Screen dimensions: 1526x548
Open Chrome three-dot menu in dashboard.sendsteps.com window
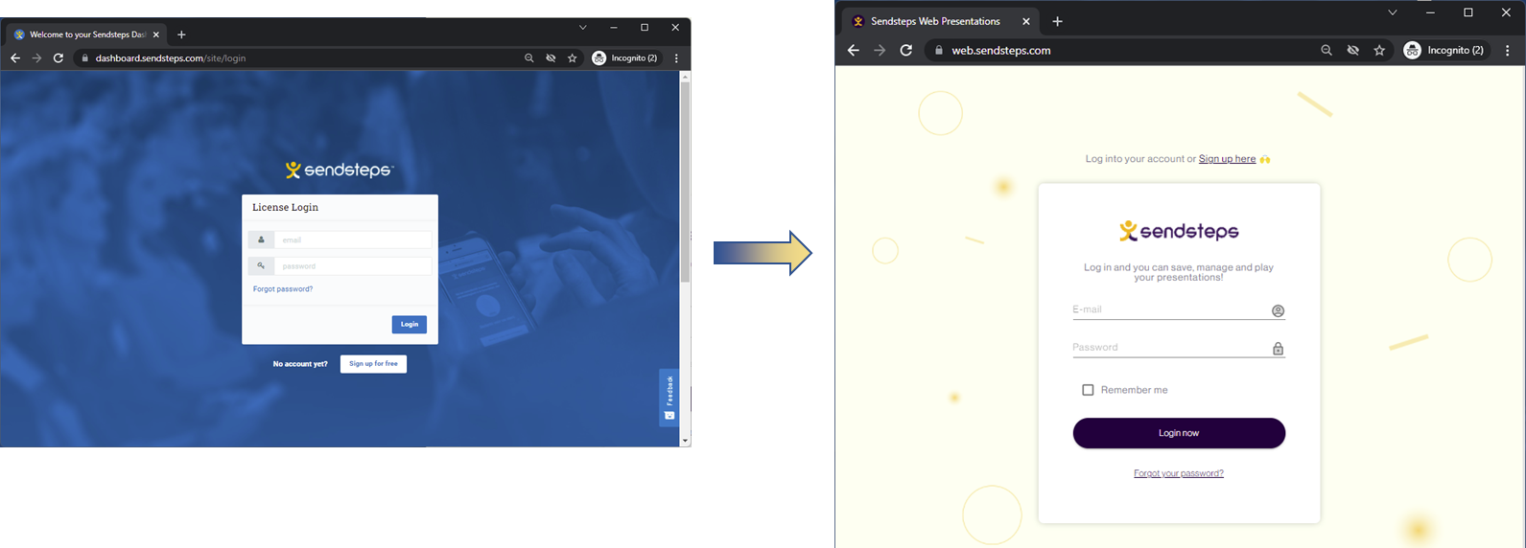(676, 58)
